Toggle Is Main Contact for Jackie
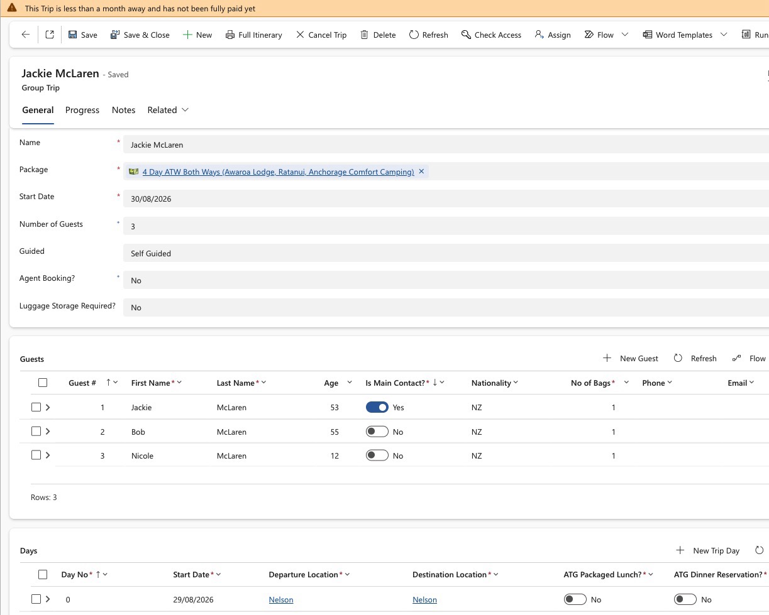 pyautogui.click(x=377, y=407)
